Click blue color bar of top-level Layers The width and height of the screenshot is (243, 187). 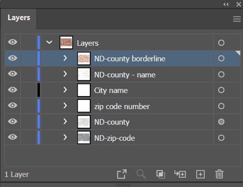click(x=39, y=43)
